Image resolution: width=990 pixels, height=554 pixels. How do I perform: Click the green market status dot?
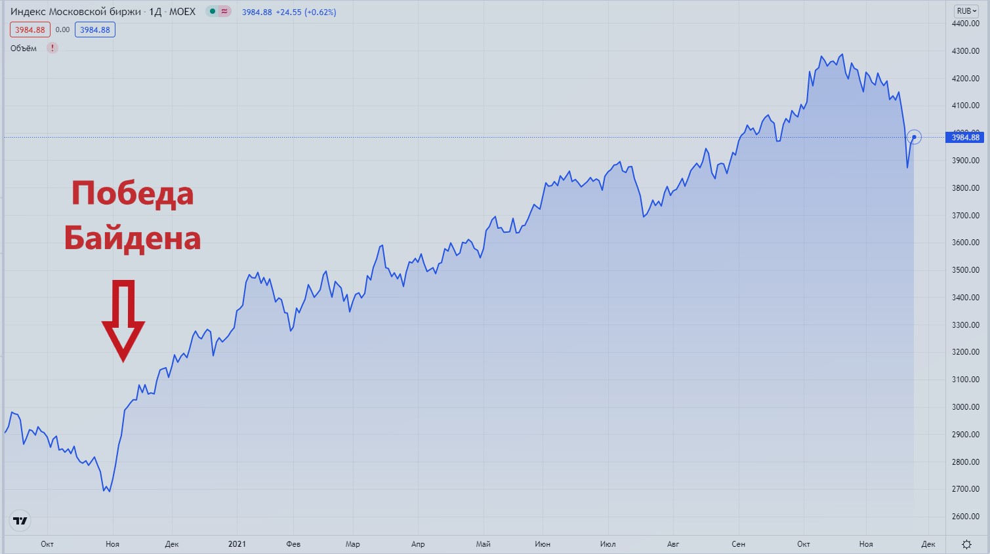[x=213, y=12]
